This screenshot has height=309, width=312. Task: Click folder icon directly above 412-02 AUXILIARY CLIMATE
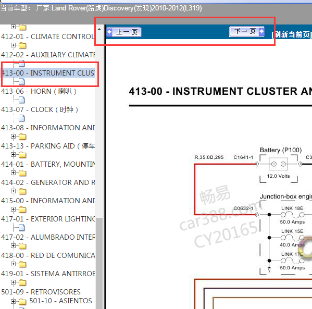pyautogui.click(x=22, y=45)
